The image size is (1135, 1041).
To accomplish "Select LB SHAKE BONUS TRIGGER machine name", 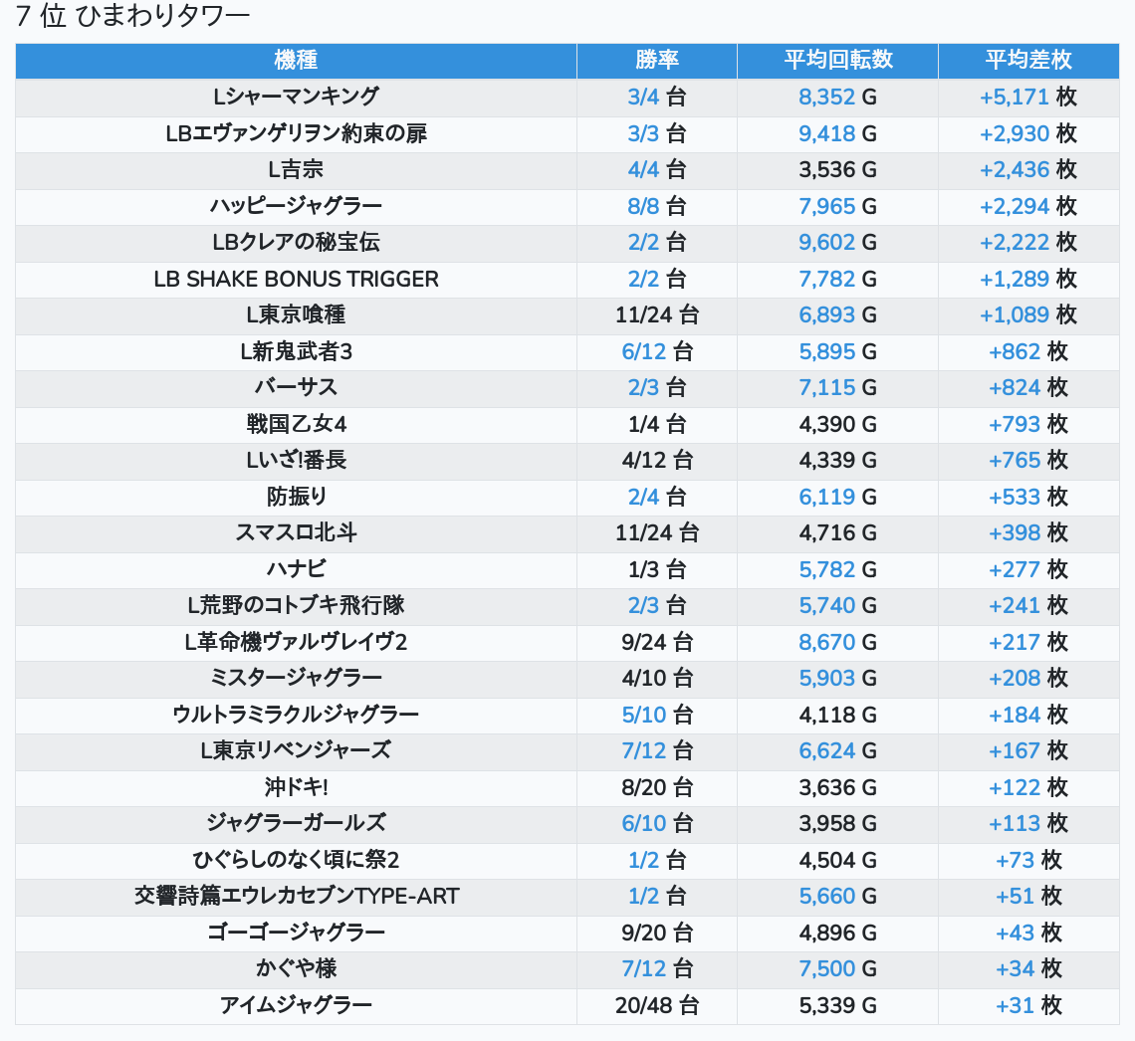I will pos(296,279).
